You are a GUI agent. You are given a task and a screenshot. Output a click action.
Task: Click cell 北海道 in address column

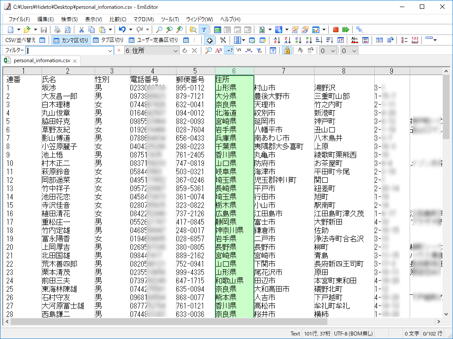(x=226, y=113)
